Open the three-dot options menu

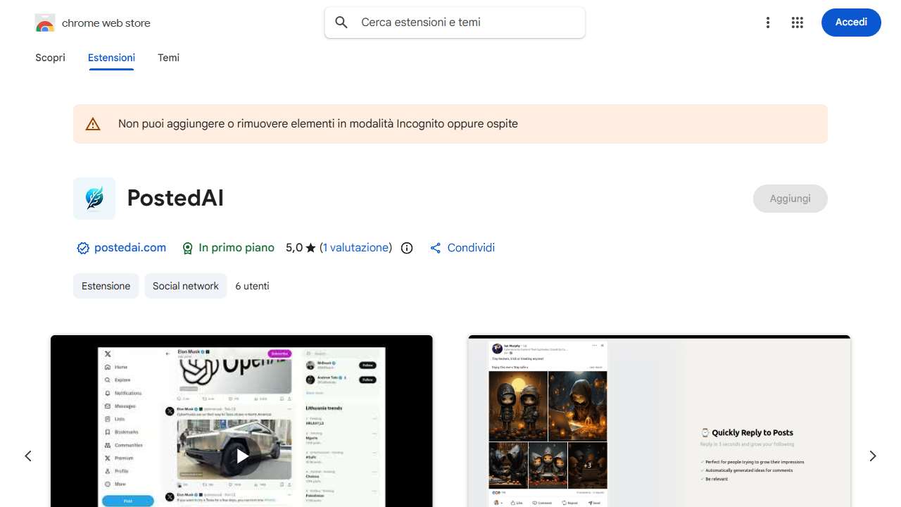point(767,22)
